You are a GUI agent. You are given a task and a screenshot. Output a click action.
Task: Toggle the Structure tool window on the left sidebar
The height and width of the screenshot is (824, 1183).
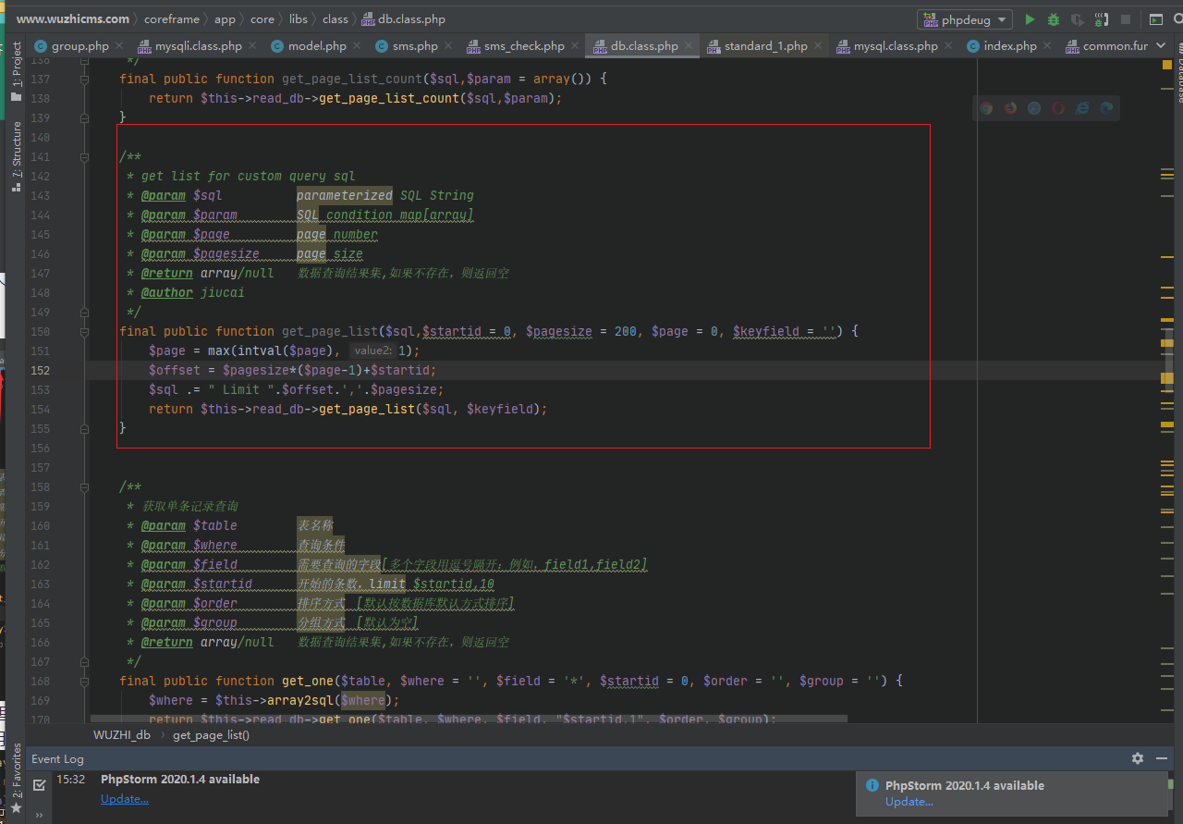tap(16, 155)
